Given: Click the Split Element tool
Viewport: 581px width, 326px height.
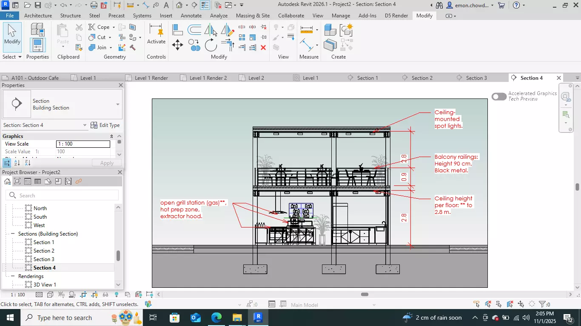Looking at the screenshot, I should click(x=242, y=27).
